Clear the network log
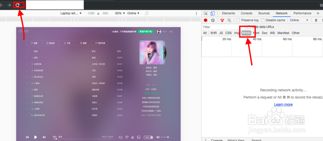323x141 pixels. pos(213,20)
